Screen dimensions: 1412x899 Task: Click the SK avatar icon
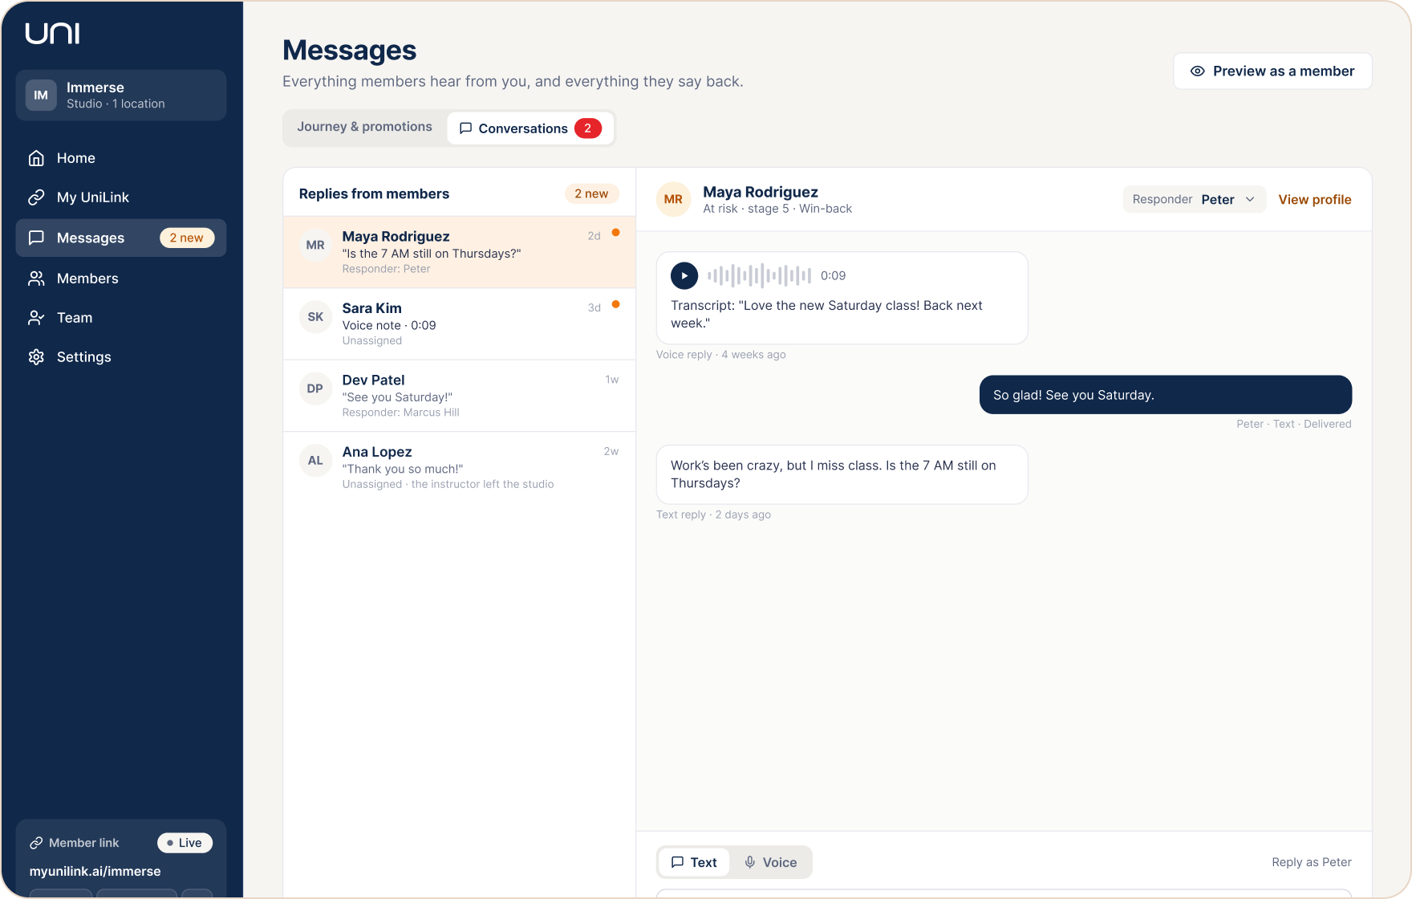(315, 317)
